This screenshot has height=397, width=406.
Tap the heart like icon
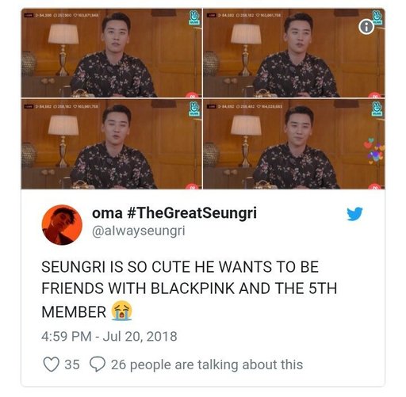click(51, 365)
